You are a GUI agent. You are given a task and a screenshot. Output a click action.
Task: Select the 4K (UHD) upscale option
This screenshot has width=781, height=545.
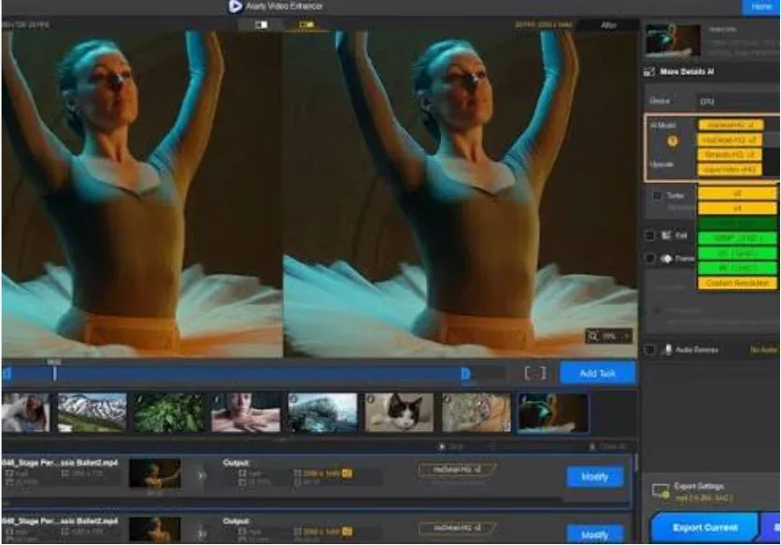737,268
